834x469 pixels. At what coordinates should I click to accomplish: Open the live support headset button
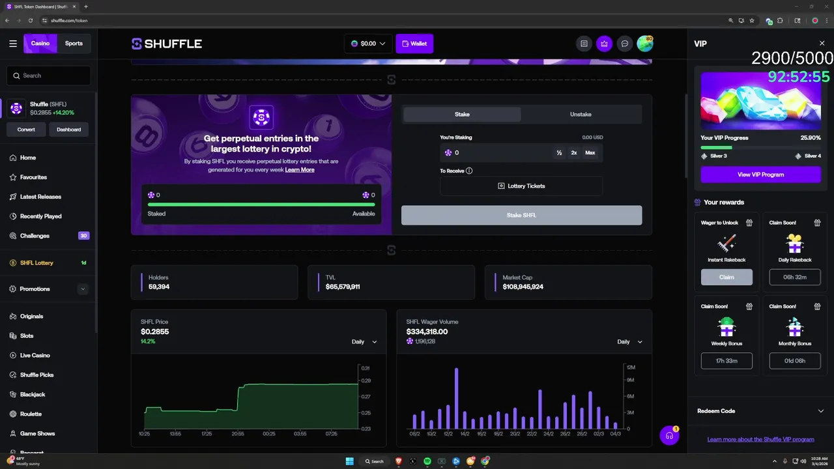coord(669,436)
